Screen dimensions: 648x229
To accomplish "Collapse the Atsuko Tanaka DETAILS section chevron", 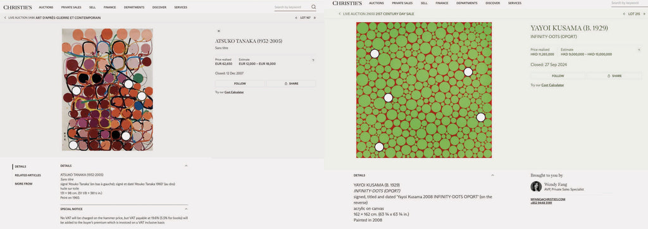I will tap(186, 166).
